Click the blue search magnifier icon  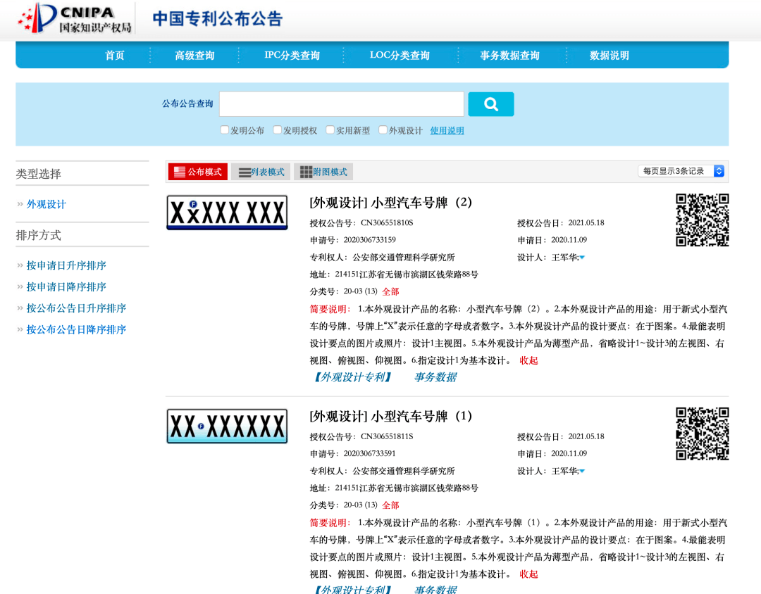(x=490, y=103)
